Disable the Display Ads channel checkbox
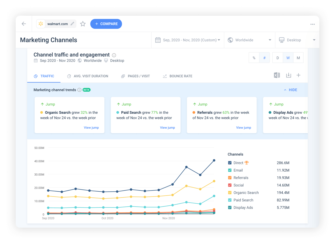This screenshot has width=335, height=243. (230, 208)
